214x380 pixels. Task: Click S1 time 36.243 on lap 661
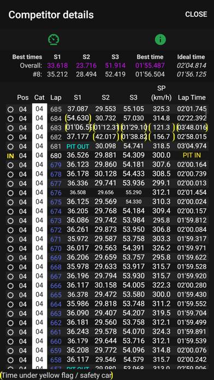click(x=78, y=332)
